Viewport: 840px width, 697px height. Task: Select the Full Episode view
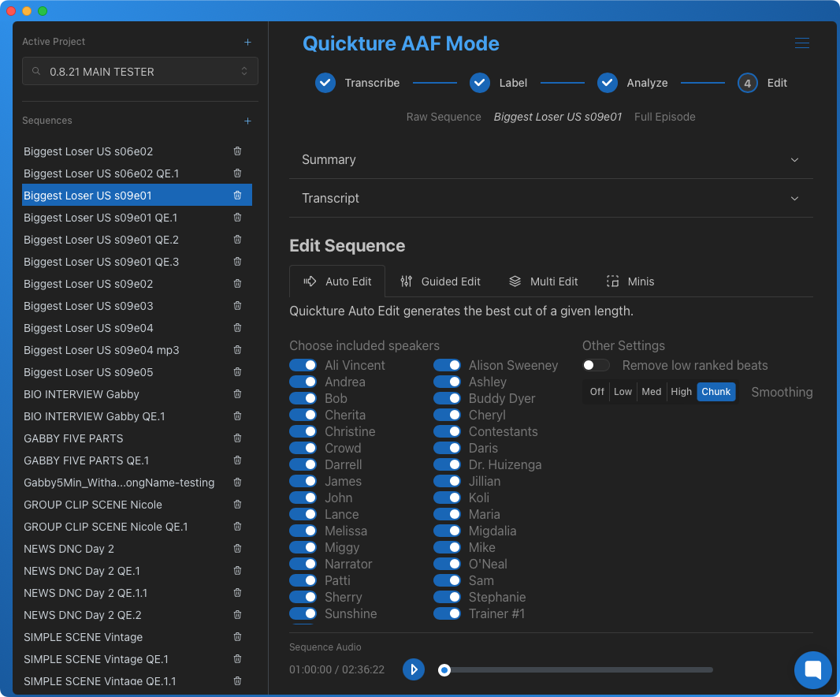coord(665,117)
